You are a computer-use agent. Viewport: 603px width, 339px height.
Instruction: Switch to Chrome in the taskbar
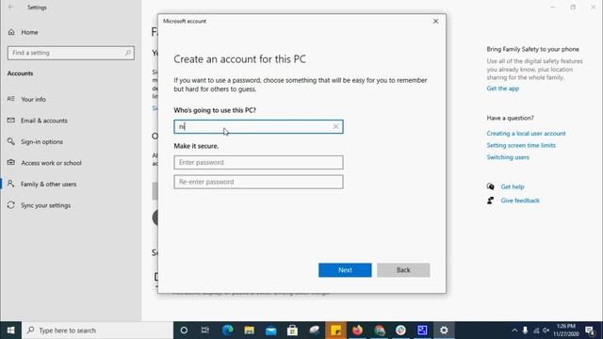click(379, 331)
